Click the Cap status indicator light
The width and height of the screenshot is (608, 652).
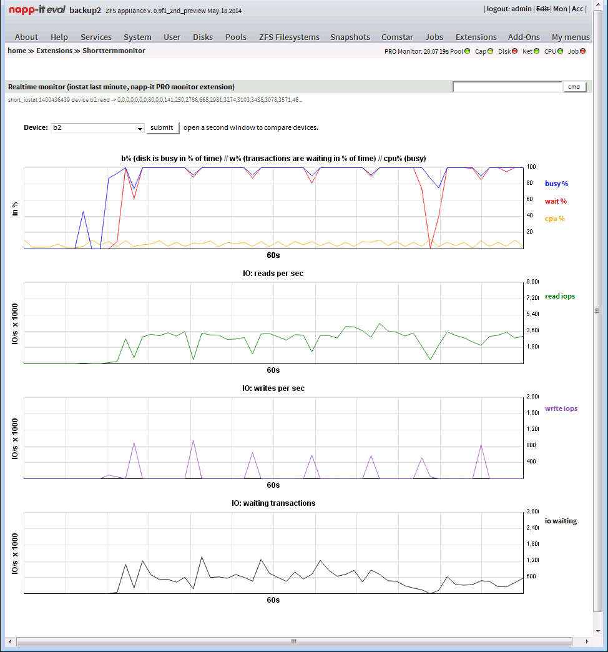pos(491,51)
